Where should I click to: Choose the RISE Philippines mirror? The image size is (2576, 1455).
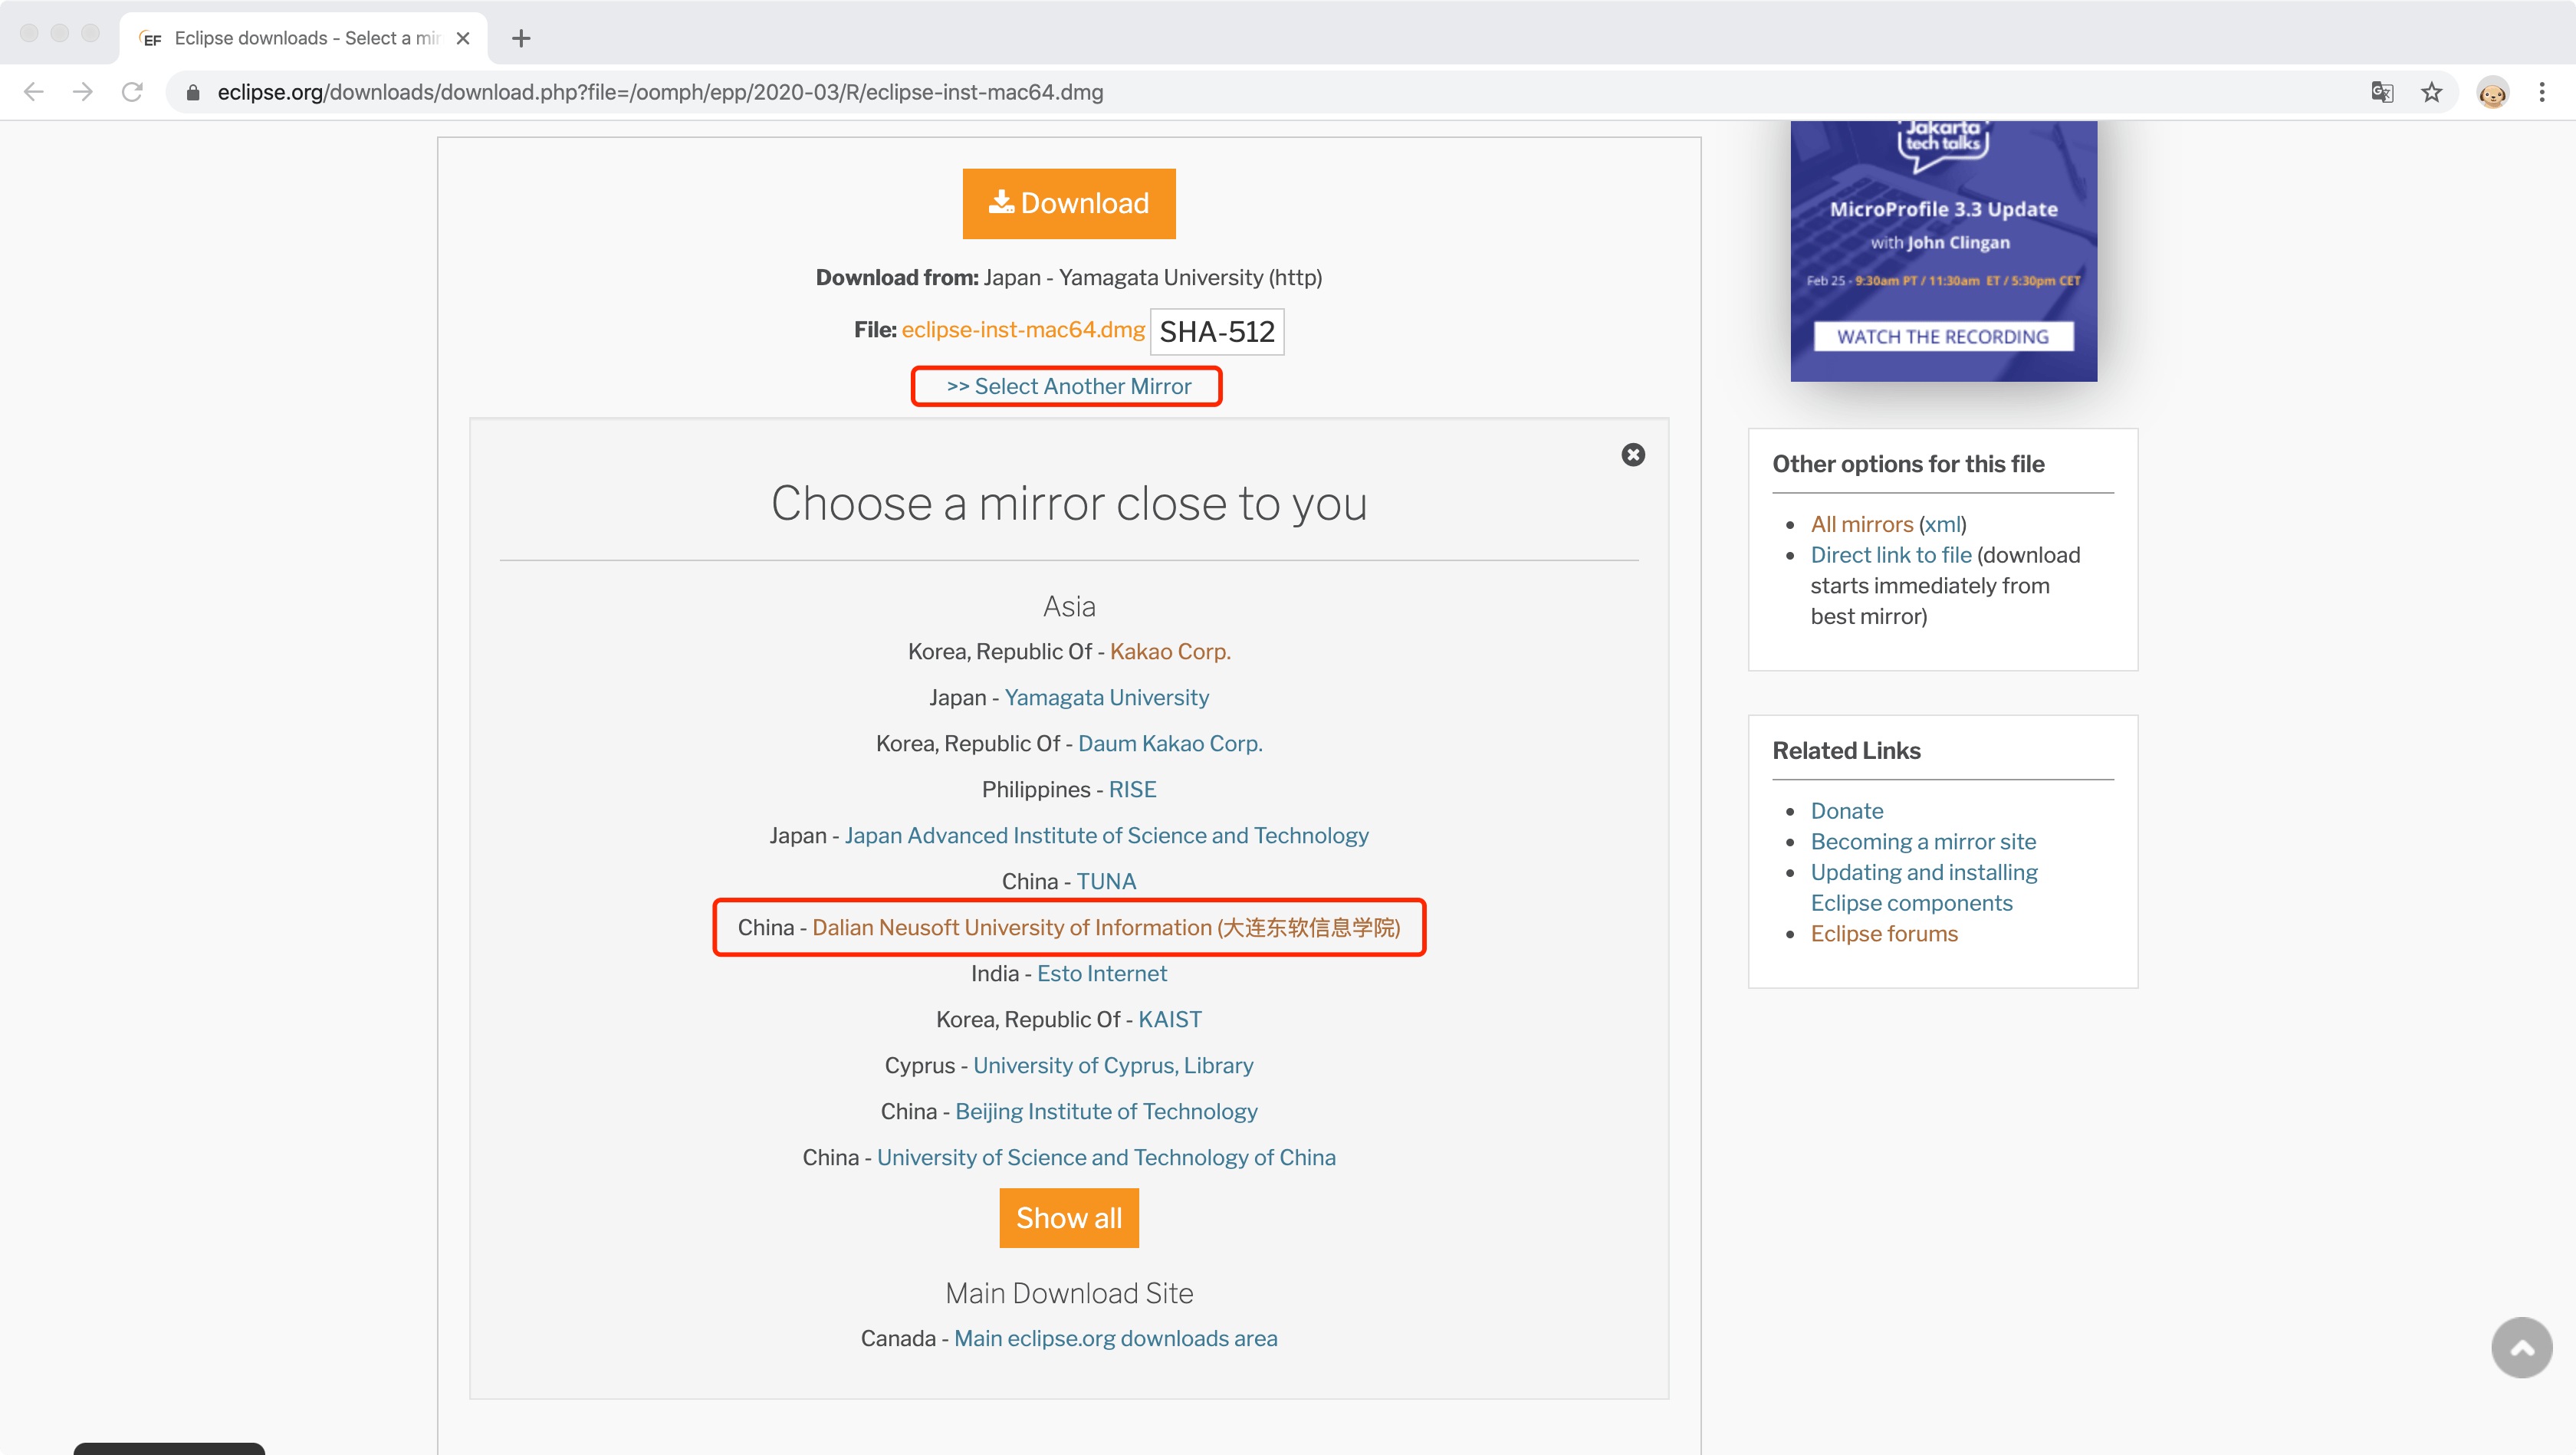pos(1132,789)
